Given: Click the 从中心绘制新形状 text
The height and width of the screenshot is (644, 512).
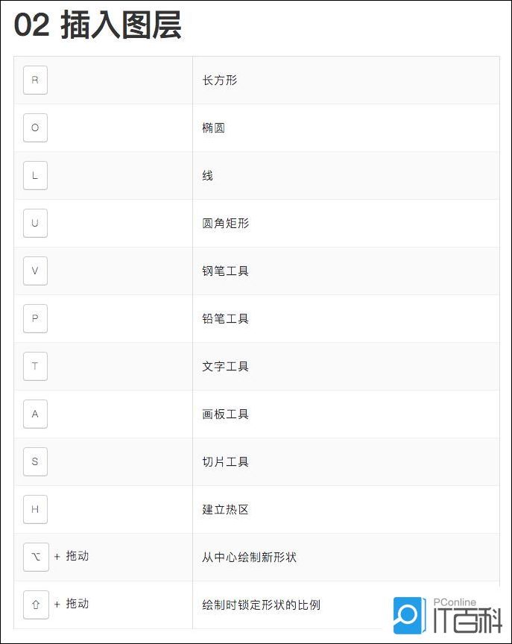Looking at the screenshot, I should 249,557.
